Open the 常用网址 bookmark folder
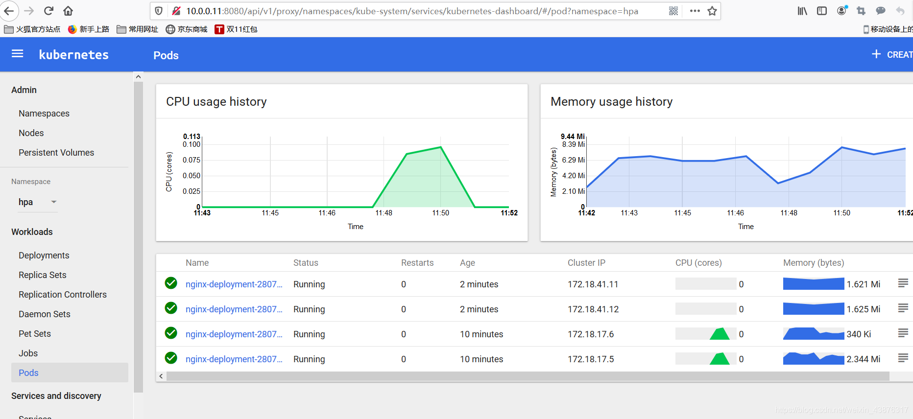The width and height of the screenshot is (913, 419). [x=138, y=29]
